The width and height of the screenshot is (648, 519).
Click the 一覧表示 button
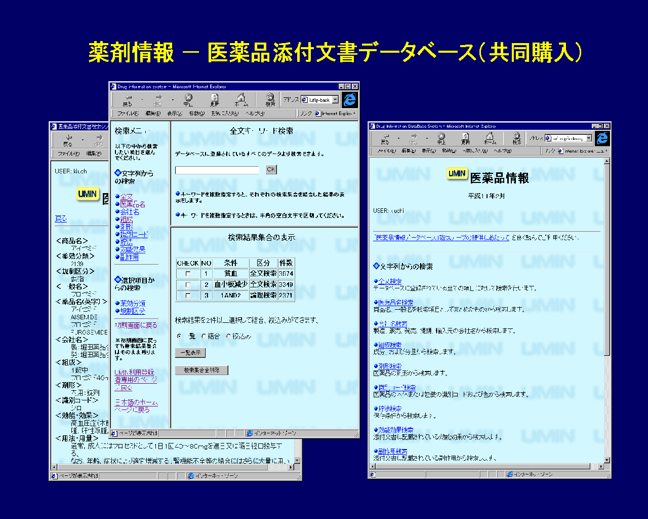click(190, 352)
